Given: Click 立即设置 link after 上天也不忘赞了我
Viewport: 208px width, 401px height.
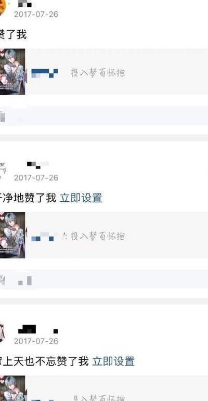Looking at the screenshot, I should (x=113, y=361).
